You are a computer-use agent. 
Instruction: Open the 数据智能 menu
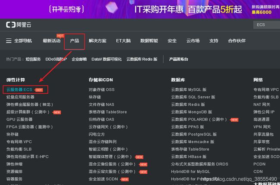pos(149,41)
